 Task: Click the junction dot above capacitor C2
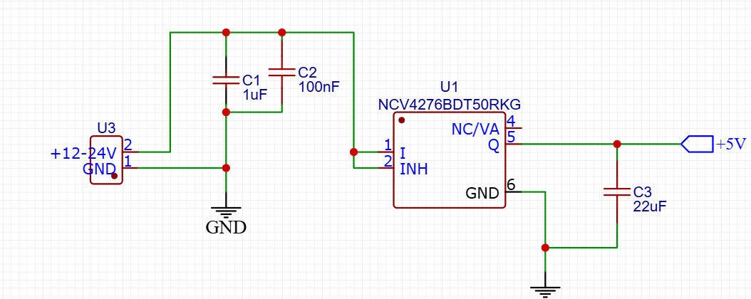[281, 32]
